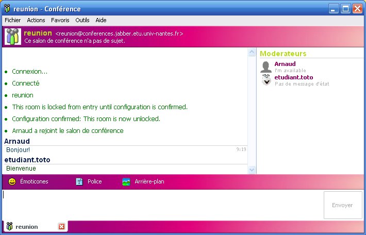Open the Outils menu
This screenshot has height=235, width=366.
point(82,20)
